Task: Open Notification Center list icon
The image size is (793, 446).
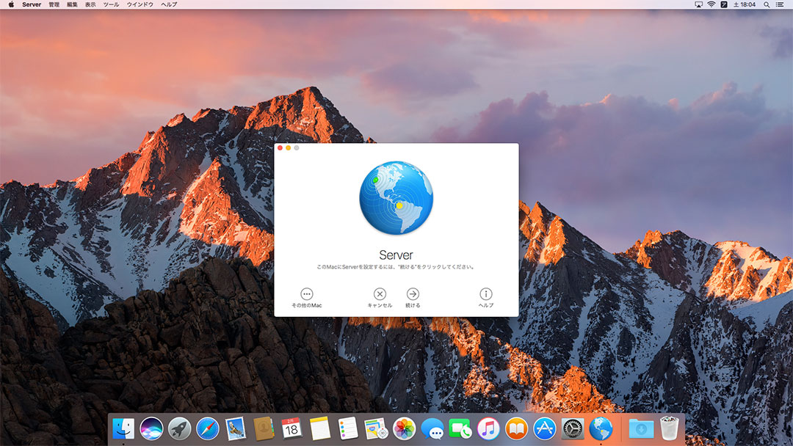Action: pyautogui.click(x=780, y=4)
